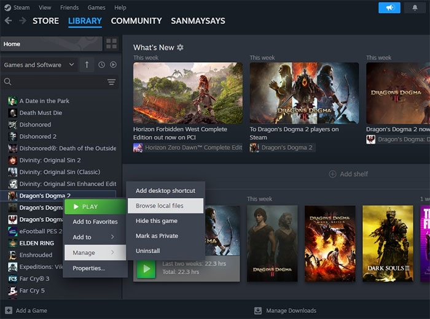430x319 pixels.
Task: Toggle sort by recent clock icon
Action: (101, 65)
